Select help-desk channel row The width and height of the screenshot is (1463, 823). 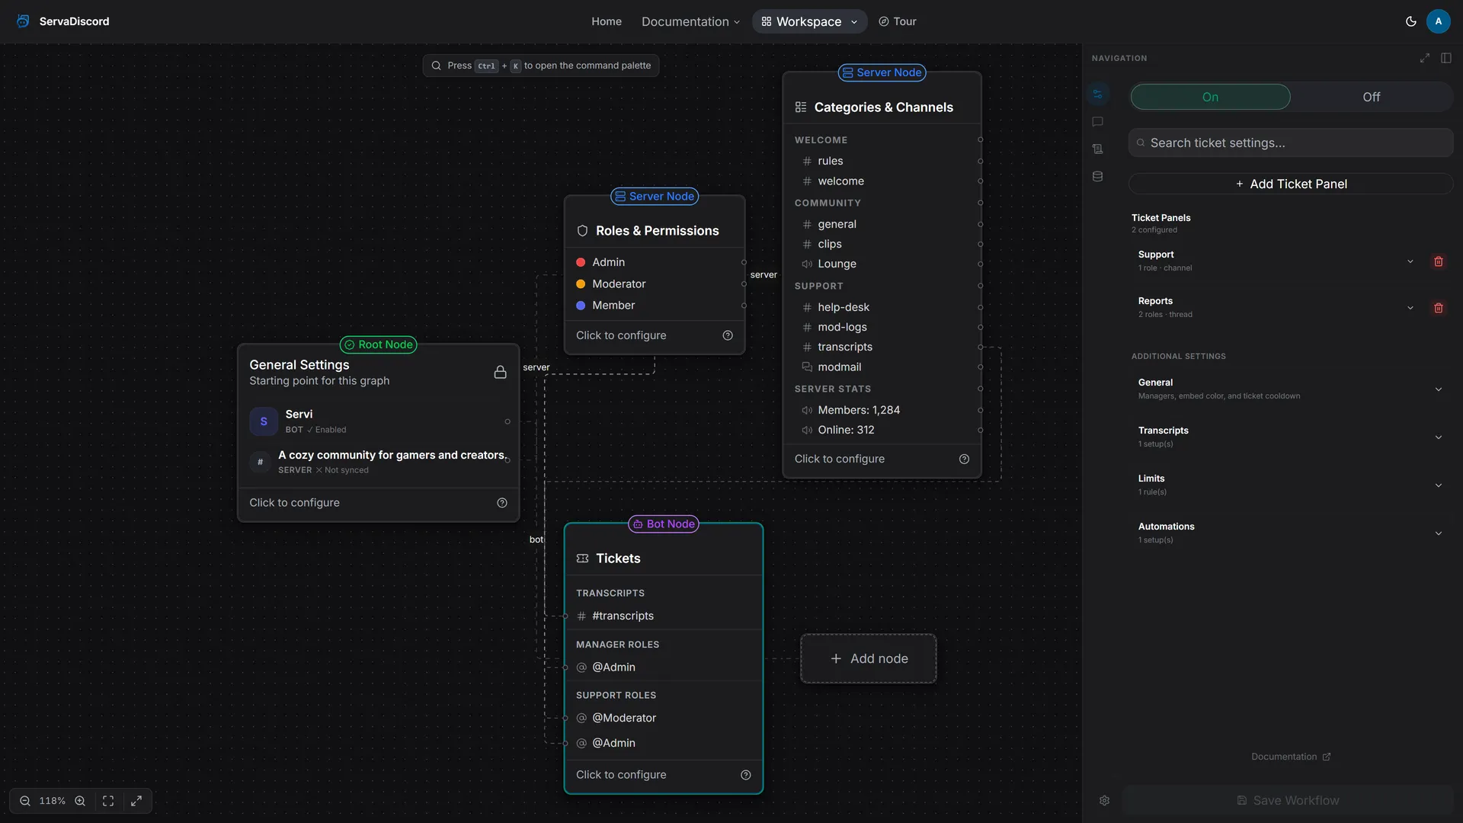(882, 307)
